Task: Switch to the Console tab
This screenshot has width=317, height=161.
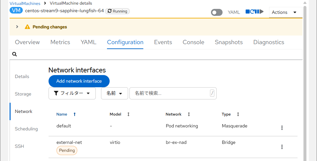Action: coord(193,42)
